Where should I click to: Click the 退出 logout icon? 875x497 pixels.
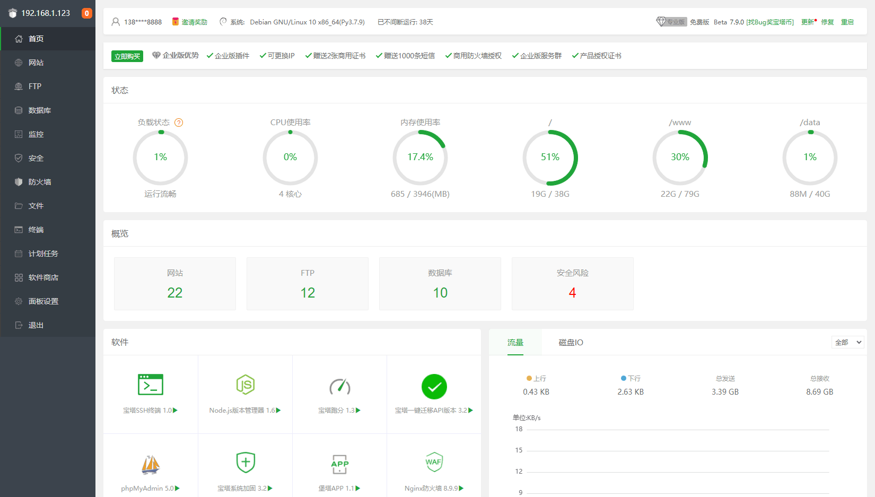(19, 325)
